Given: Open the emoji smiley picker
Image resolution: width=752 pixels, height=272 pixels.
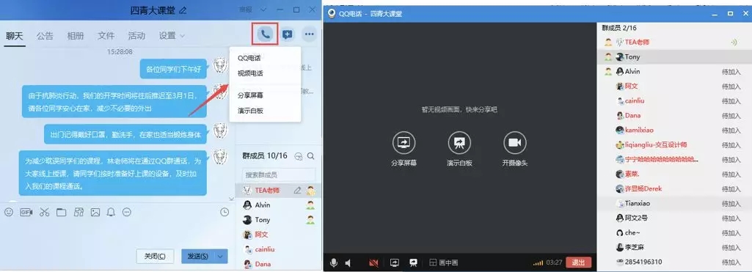Looking at the screenshot, I should [x=9, y=212].
